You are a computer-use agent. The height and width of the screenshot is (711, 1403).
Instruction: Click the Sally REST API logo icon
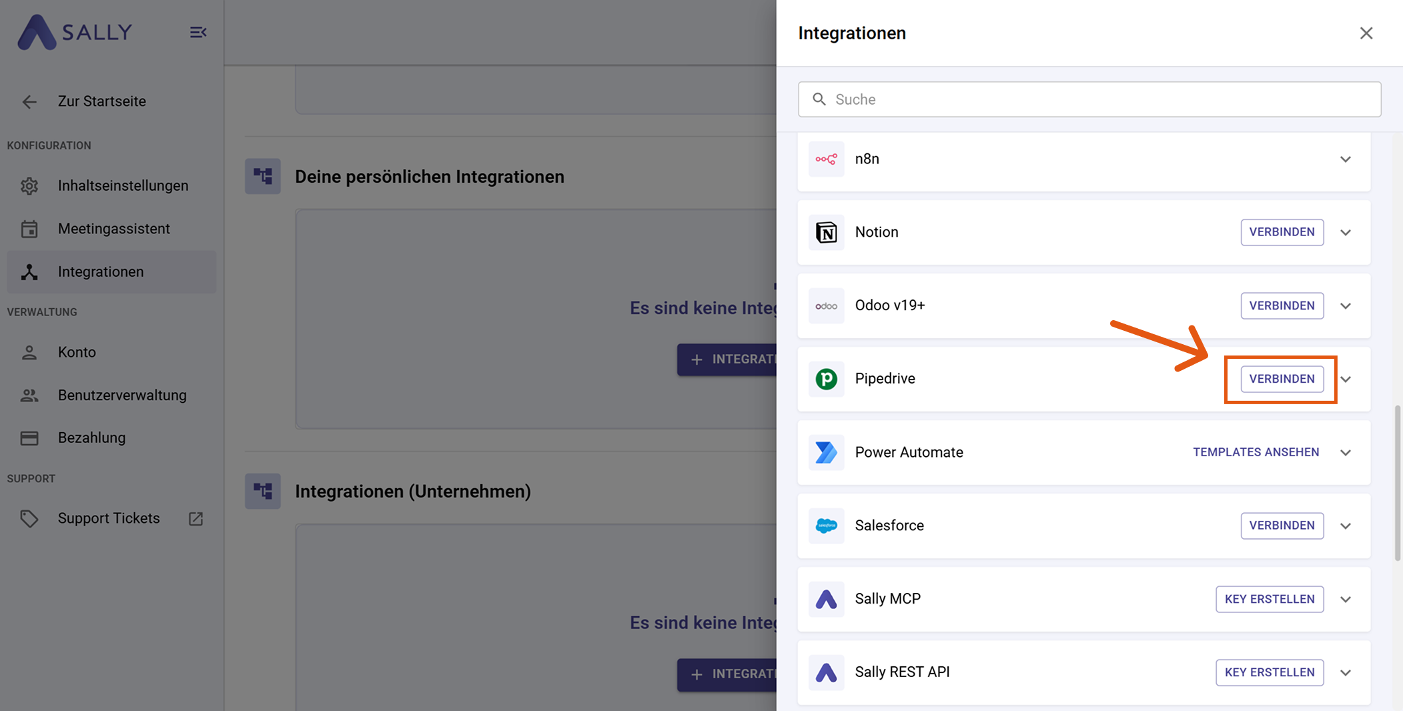826,672
